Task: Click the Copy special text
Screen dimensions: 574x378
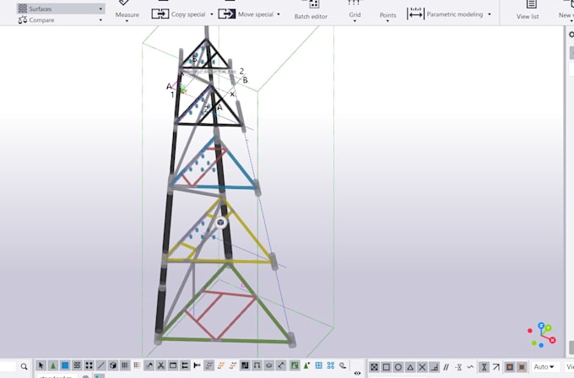Action: point(188,14)
